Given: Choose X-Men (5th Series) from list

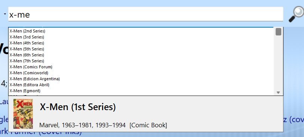Looking at the screenshot, I should tap(141, 49).
